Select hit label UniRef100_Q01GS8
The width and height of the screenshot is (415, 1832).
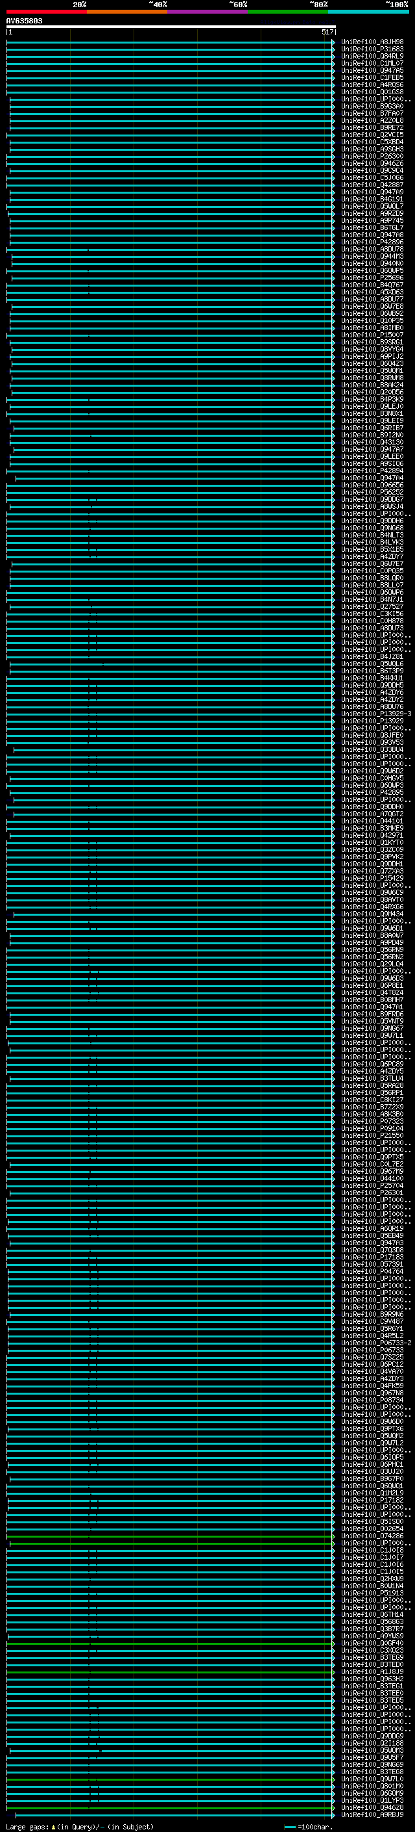click(372, 92)
